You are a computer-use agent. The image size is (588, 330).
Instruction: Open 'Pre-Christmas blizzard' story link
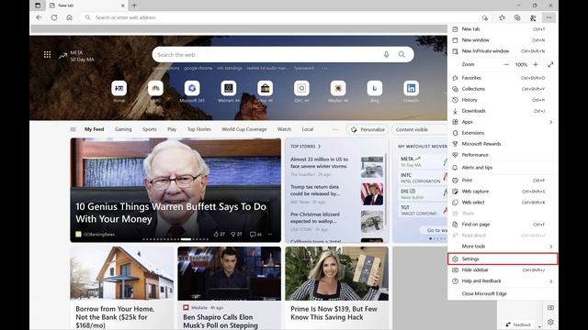point(315,218)
